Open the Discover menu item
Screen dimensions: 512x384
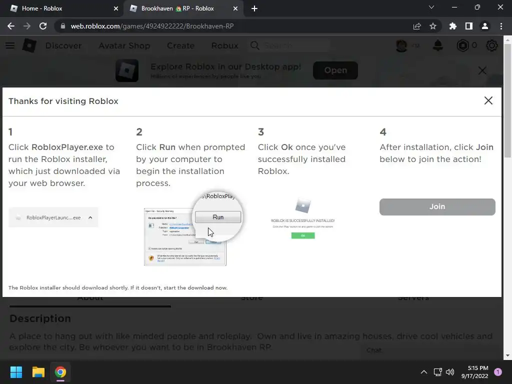63,45
